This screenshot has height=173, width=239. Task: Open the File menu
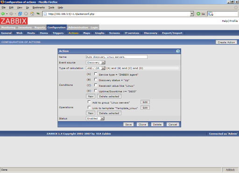pos(3,7)
